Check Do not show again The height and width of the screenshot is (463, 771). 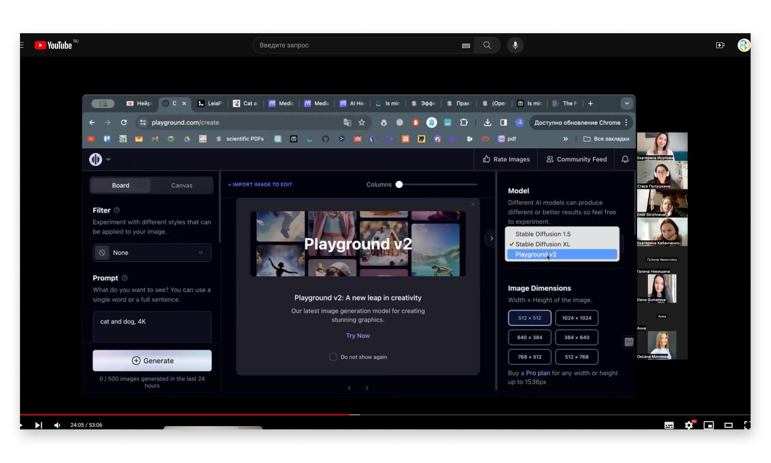[333, 357]
